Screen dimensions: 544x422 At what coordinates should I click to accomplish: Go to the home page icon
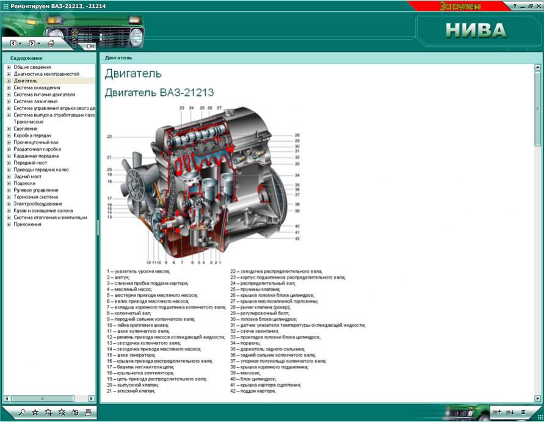tap(51, 43)
